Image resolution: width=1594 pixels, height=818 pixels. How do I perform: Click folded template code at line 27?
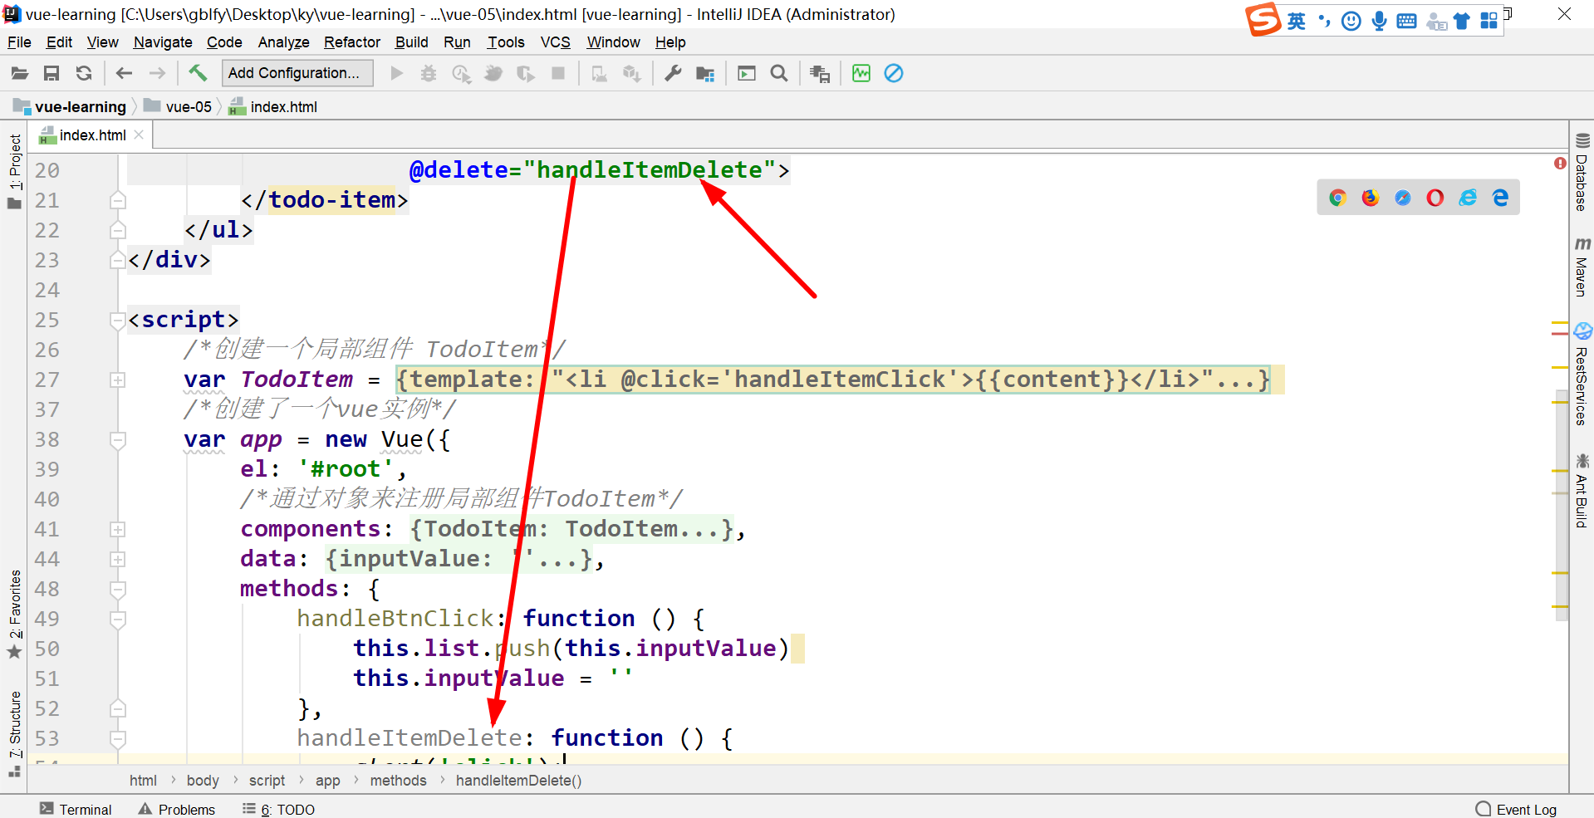click(x=833, y=380)
